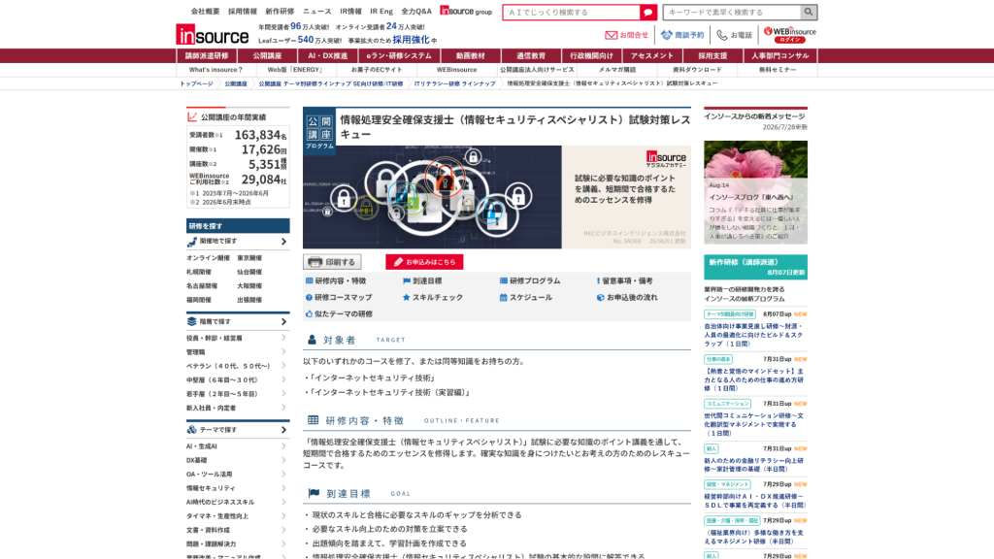Open 世代間コミュニケーション研修 news link
994x559 pixels.
[x=753, y=425]
